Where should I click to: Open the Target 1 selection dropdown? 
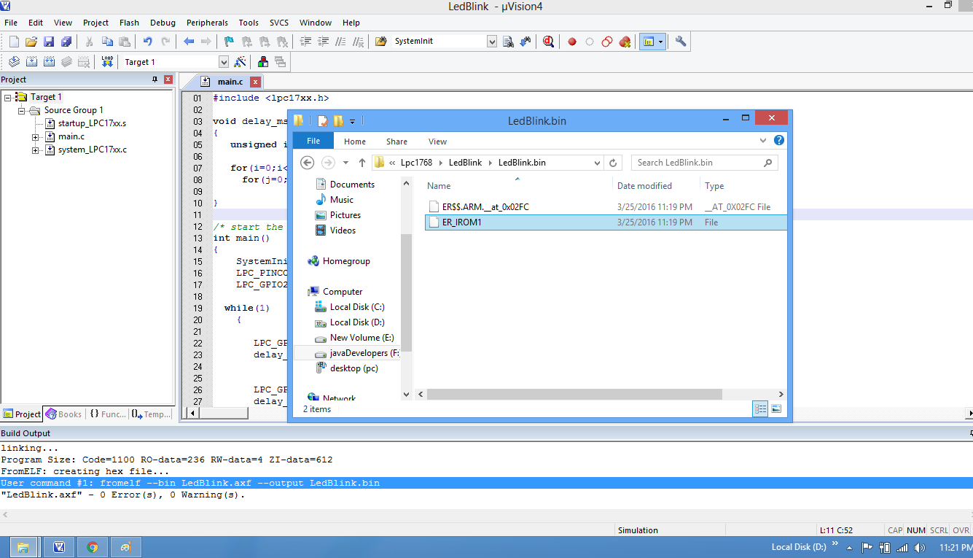tap(224, 62)
